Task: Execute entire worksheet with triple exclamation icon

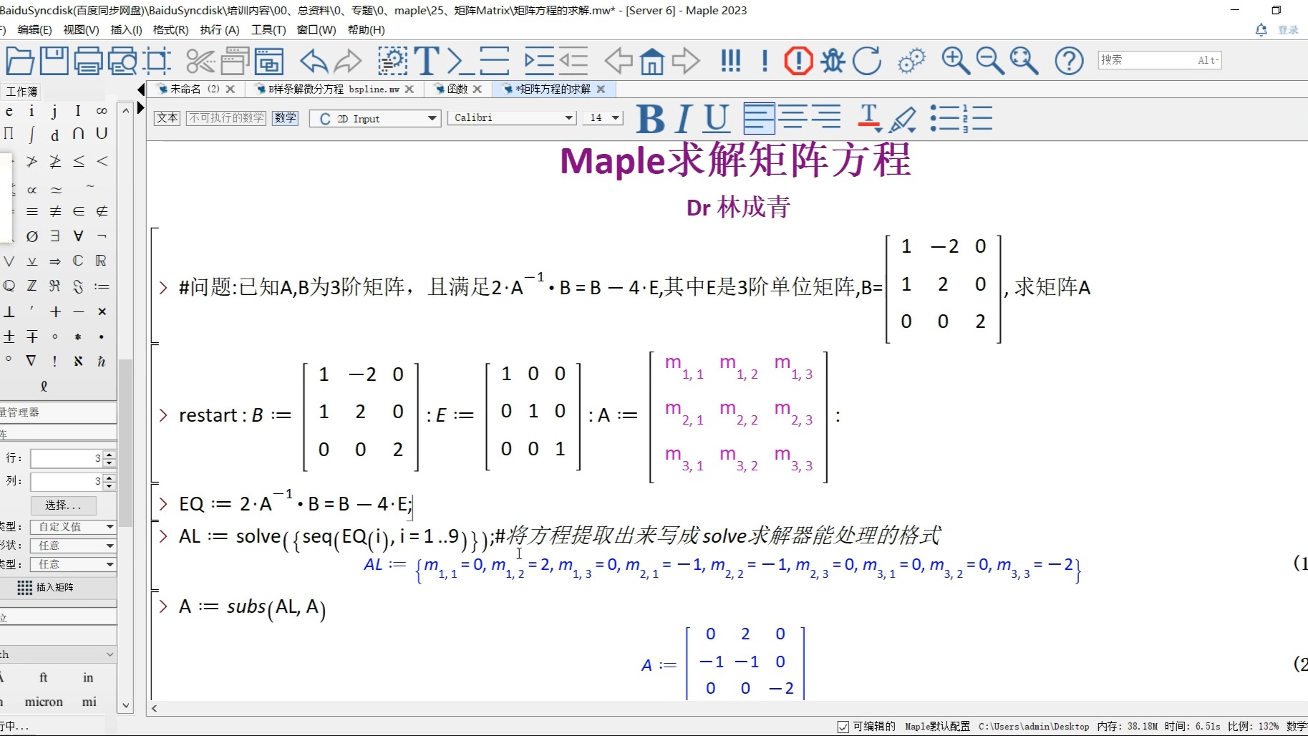Action: [x=731, y=61]
